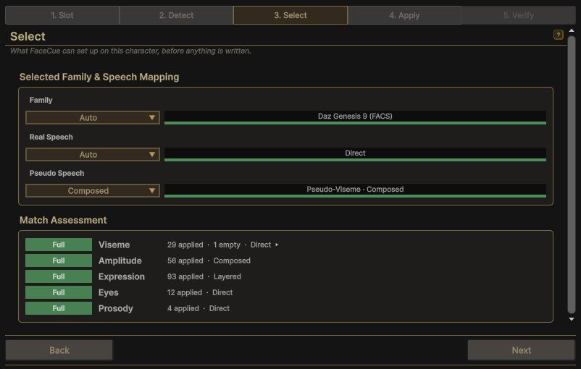Click '4 applied' in Prosody row
The image size is (581, 369).
[x=183, y=308]
